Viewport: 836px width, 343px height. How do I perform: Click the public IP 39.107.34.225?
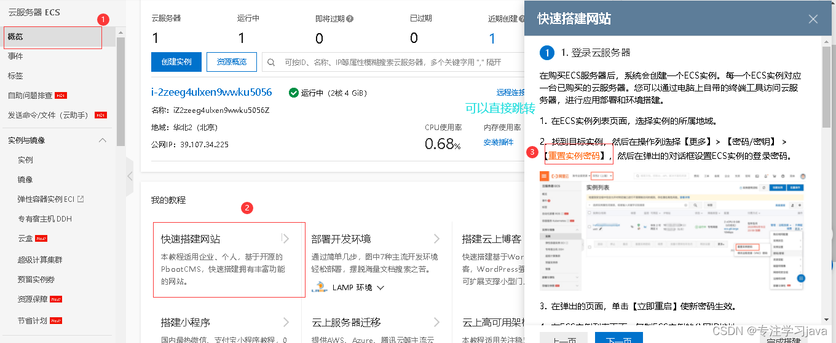pos(203,145)
